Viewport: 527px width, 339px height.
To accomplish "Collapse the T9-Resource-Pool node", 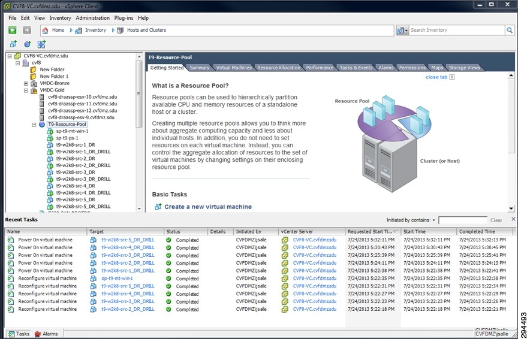I will point(34,125).
